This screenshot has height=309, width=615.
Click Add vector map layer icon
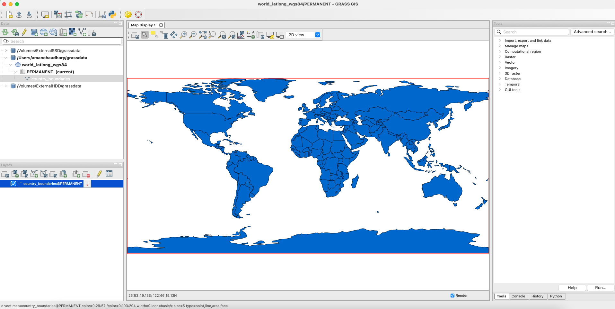tap(34, 174)
